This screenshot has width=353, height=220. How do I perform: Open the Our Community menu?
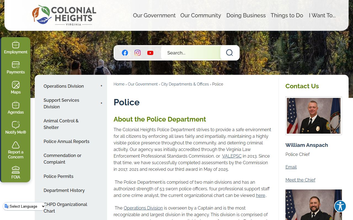pyautogui.click(x=200, y=15)
